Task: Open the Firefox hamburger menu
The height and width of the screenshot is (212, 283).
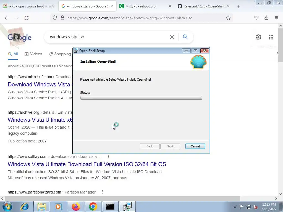Action: tap(276, 18)
